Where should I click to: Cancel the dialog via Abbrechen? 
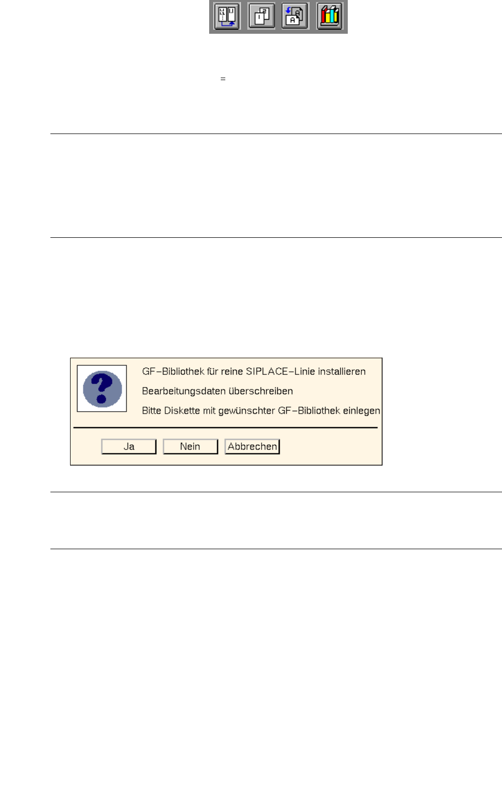click(x=252, y=446)
